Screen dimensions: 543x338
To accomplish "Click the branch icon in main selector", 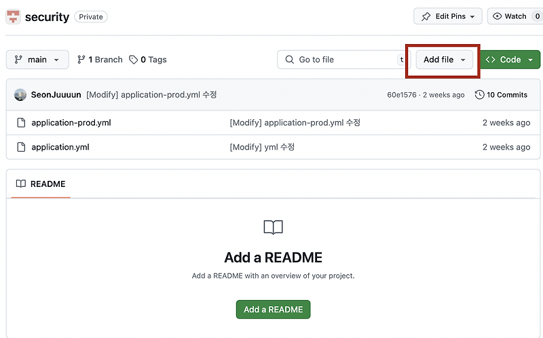I will [18, 60].
